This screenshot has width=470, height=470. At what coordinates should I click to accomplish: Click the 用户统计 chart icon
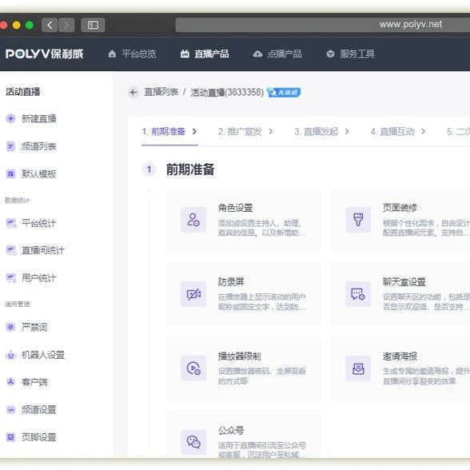coord(11,278)
